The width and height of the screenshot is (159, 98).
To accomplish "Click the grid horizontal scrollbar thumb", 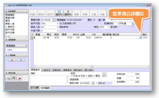I will click(x=92, y=66).
